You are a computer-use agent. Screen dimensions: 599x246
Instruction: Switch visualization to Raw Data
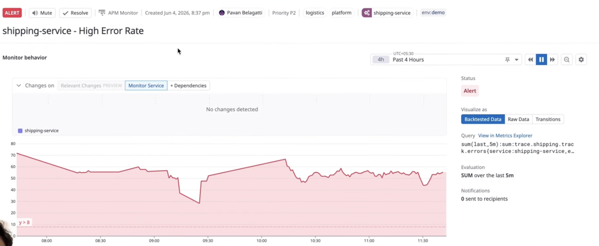point(518,119)
